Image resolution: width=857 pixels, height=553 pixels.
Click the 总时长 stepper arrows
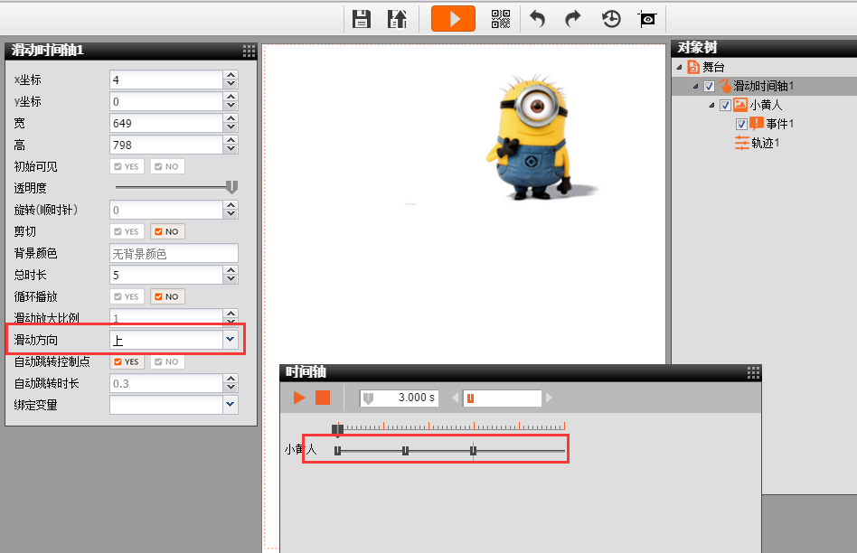point(231,275)
